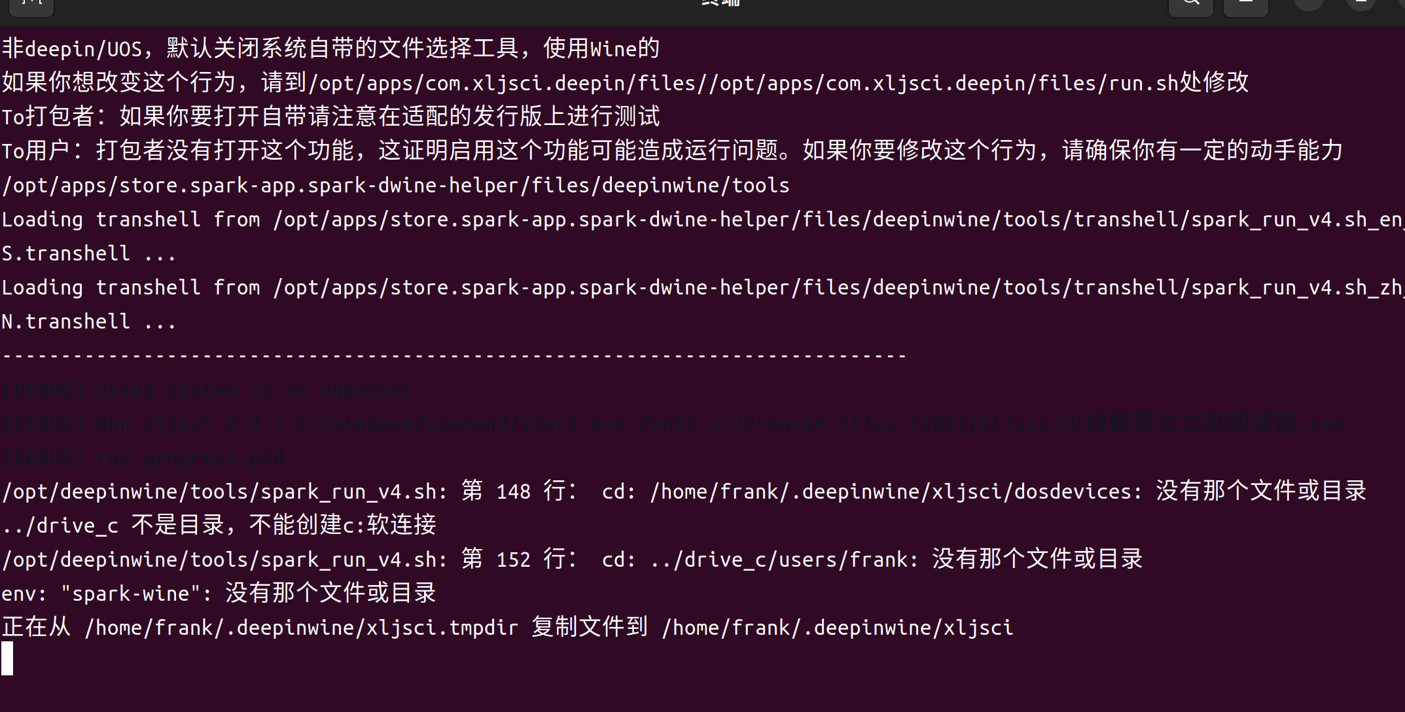Click the 'S.transhell ...' text

coord(88,253)
